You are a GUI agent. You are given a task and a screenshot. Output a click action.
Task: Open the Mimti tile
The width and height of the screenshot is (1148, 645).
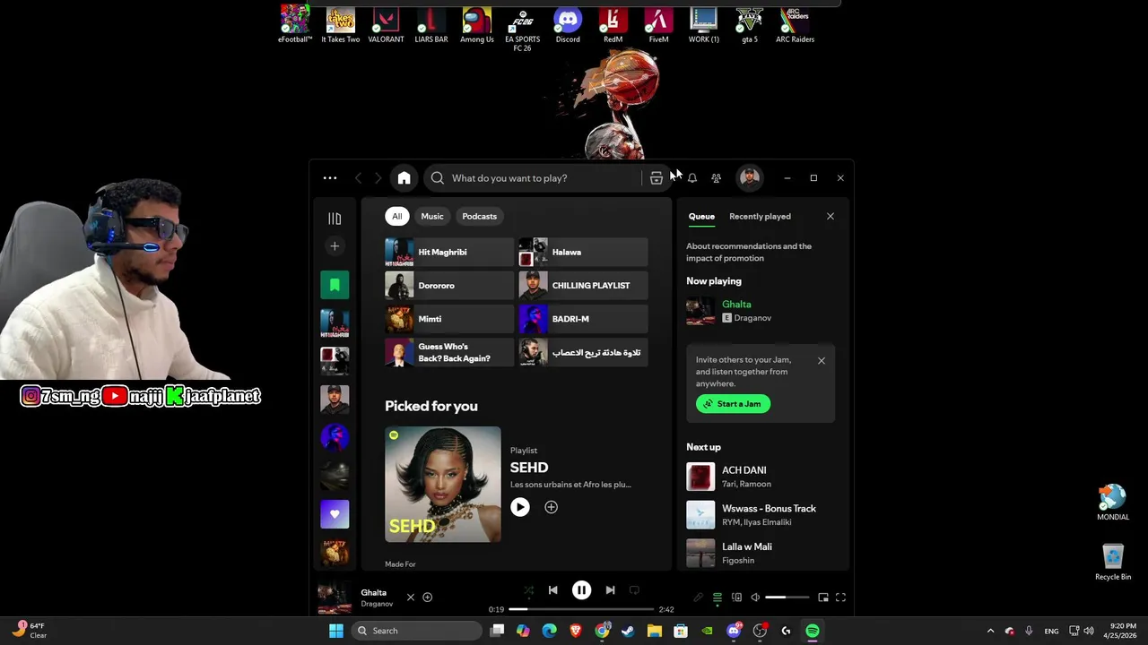pyautogui.click(x=449, y=319)
